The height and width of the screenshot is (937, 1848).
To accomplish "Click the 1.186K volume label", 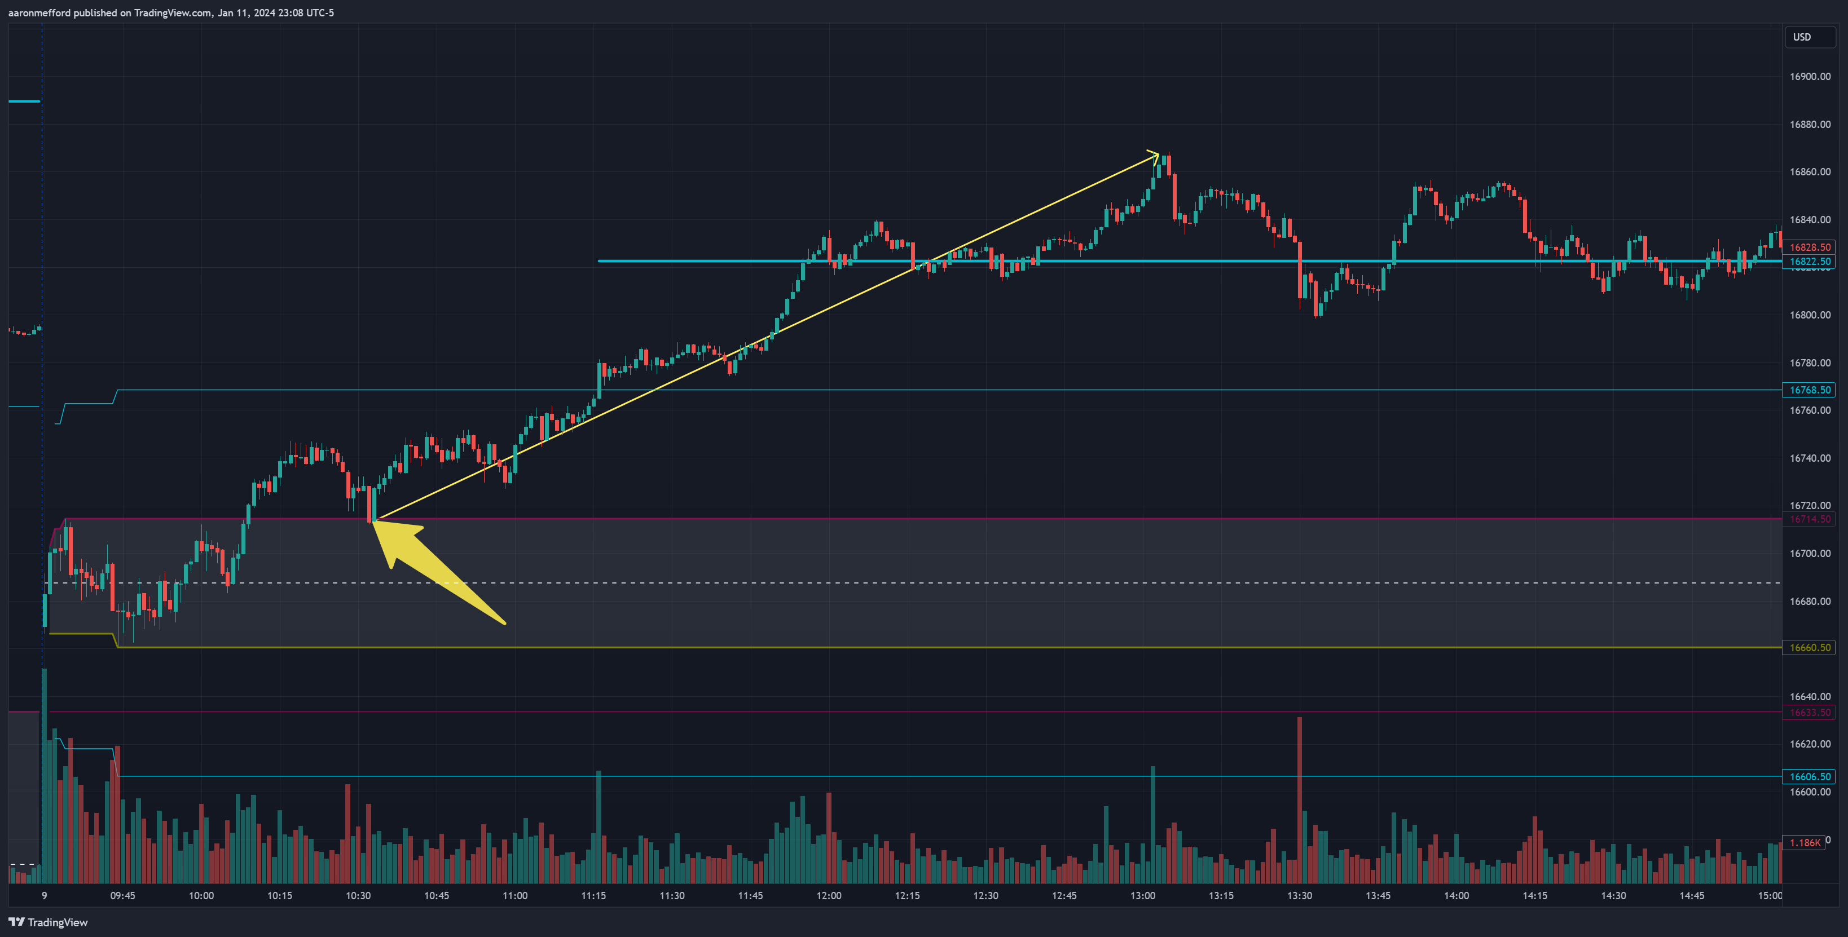I will coord(1803,842).
